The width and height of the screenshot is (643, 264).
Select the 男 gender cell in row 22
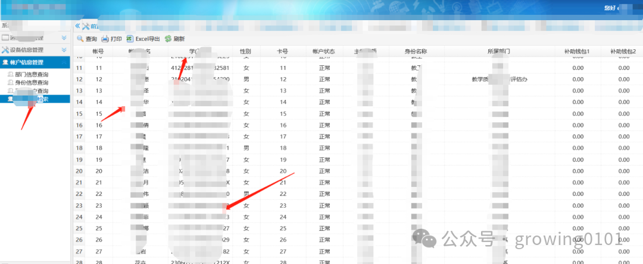click(x=246, y=194)
